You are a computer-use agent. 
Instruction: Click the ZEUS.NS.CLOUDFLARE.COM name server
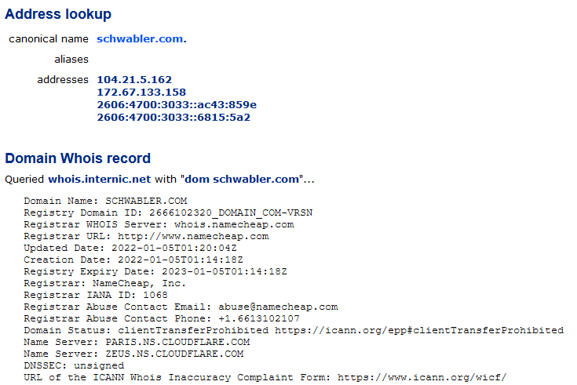click(x=175, y=354)
